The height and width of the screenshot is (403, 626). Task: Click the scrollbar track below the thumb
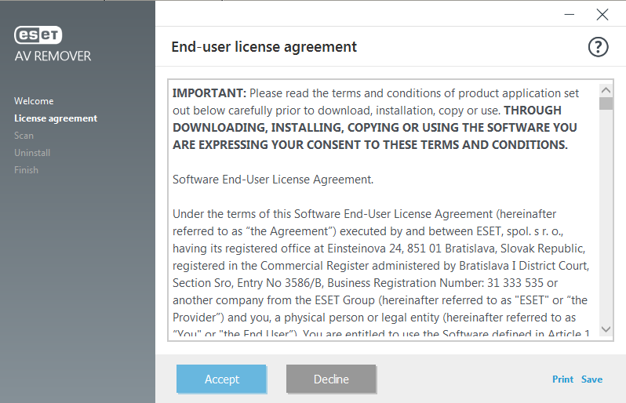pos(606,216)
